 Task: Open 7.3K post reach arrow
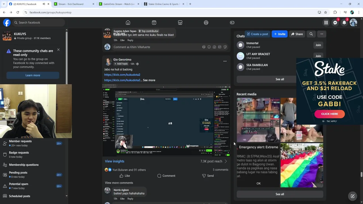tap(226, 161)
